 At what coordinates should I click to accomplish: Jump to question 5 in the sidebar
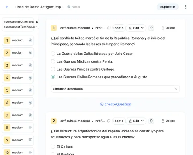(18, 90)
